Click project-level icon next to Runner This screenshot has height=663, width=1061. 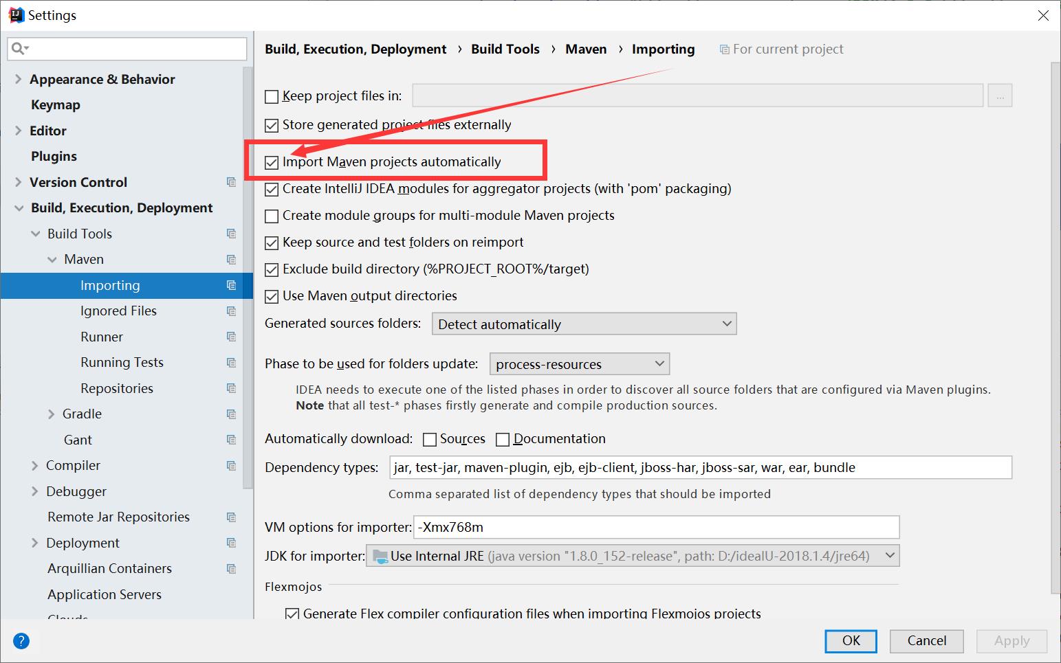231,337
